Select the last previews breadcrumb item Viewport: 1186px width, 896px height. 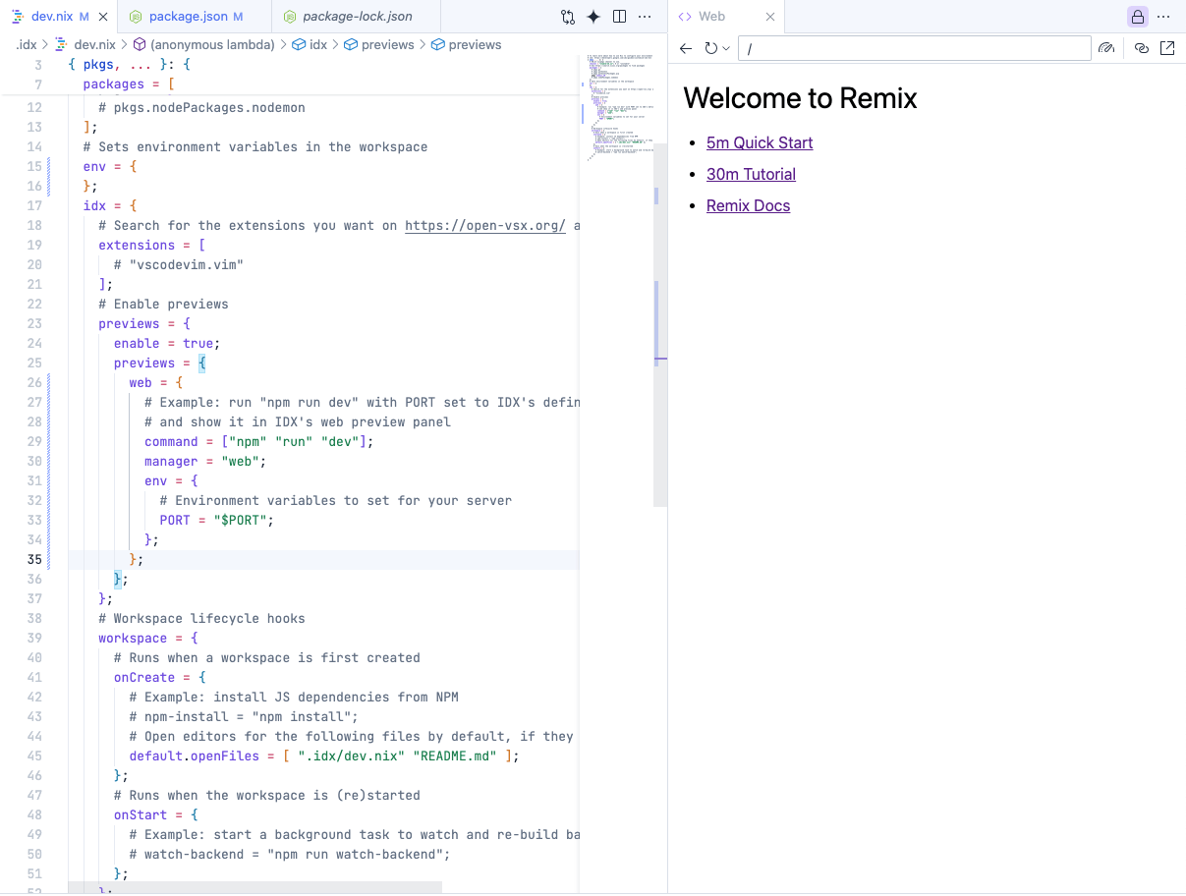466,44
